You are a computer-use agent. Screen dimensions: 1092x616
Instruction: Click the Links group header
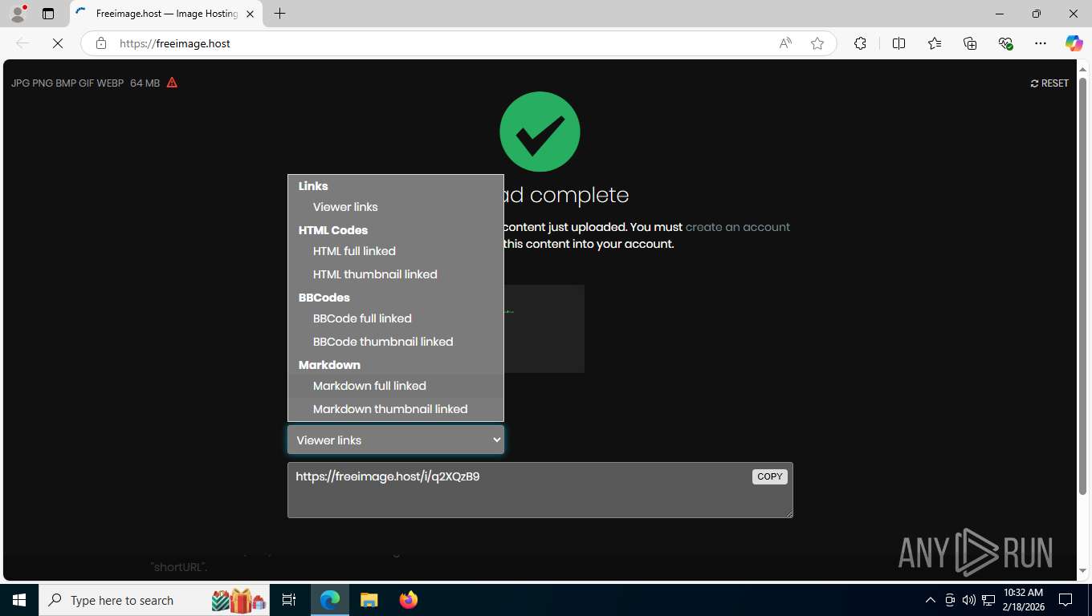[x=313, y=186]
